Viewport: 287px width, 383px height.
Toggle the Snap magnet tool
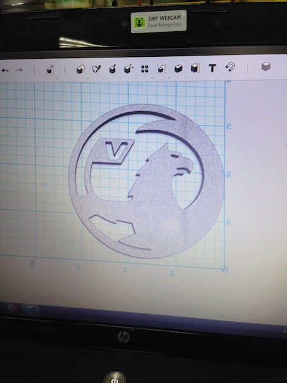230,67
